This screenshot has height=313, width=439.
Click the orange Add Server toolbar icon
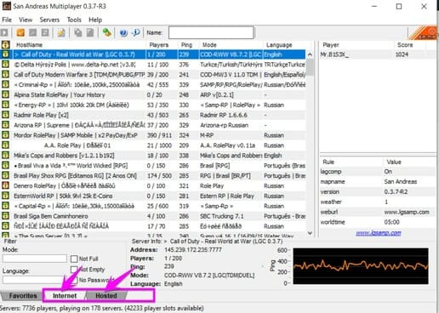(x=20, y=33)
